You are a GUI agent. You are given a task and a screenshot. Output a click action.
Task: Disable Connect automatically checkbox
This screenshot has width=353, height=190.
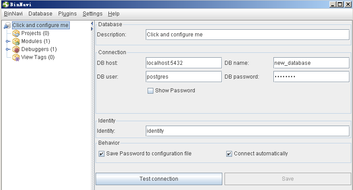(229, 154)
